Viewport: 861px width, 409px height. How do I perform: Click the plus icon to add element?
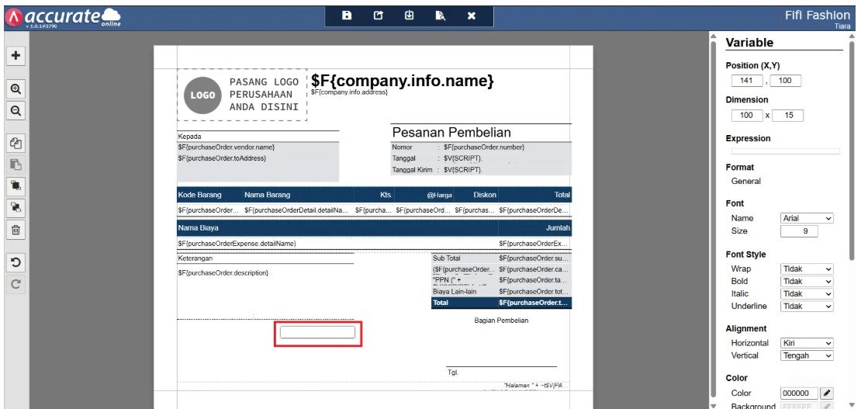[16, 56]
